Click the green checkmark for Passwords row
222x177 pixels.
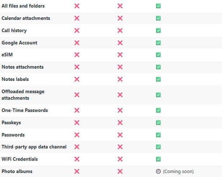(158, 135)
